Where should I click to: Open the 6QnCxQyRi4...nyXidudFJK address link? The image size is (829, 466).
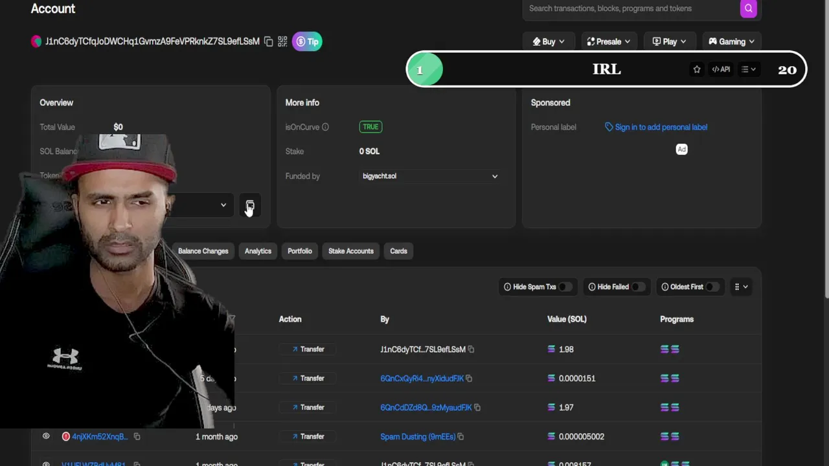422,379
